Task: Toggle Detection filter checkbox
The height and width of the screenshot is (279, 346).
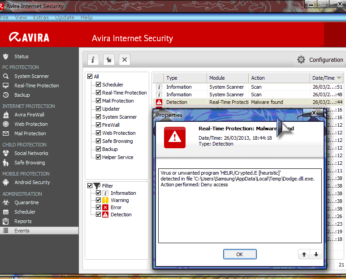Action: coord(99,215)
